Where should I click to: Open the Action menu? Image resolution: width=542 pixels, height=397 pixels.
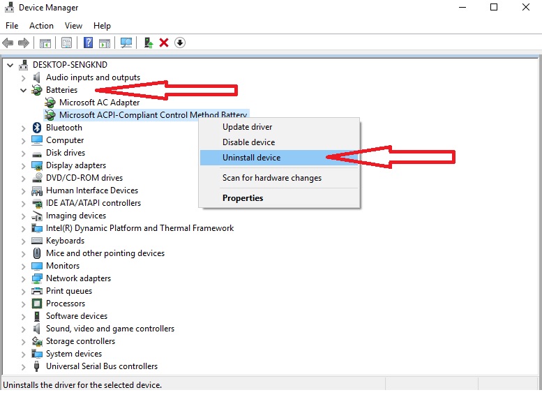[x=41, y=26]
